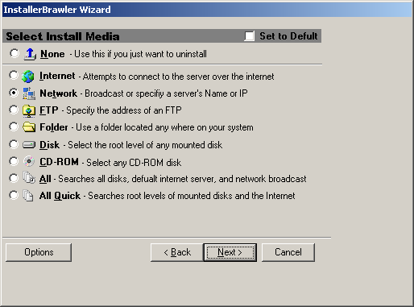Click the InstallerBrawler Wizard title bar
This screenshot has height=307, width=414.
point(207,10)
